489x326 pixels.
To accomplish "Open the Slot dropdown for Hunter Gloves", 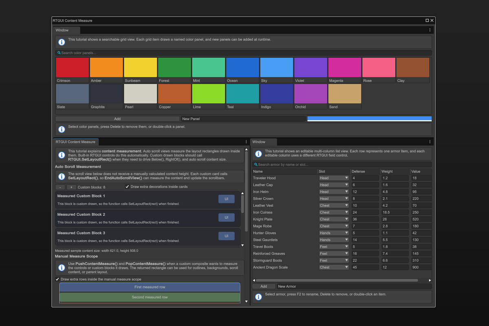I will pos(334,233).
